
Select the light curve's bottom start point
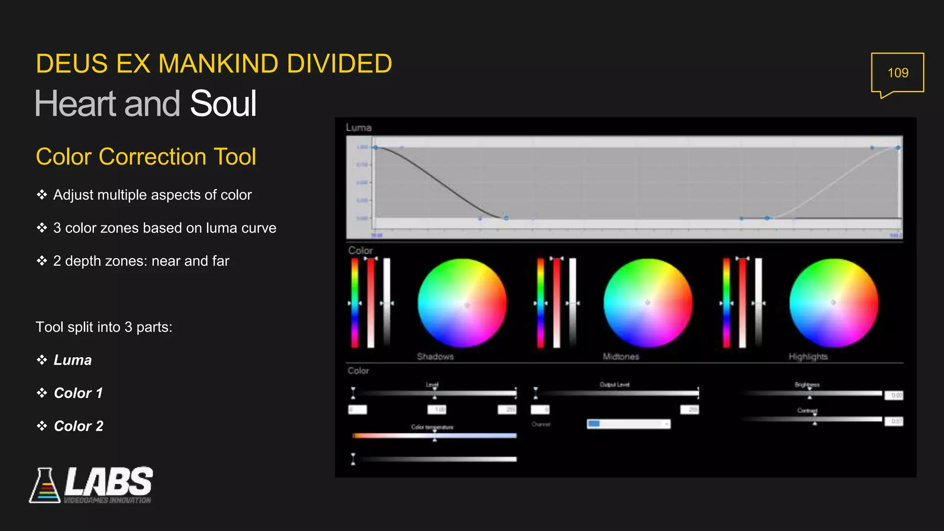[767, 218]
